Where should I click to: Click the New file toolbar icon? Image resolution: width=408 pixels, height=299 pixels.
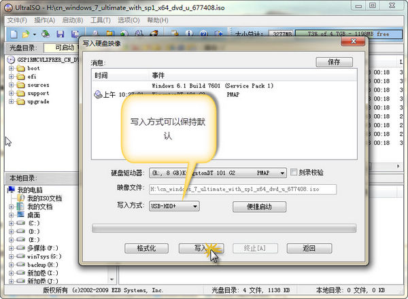[14, 34]
